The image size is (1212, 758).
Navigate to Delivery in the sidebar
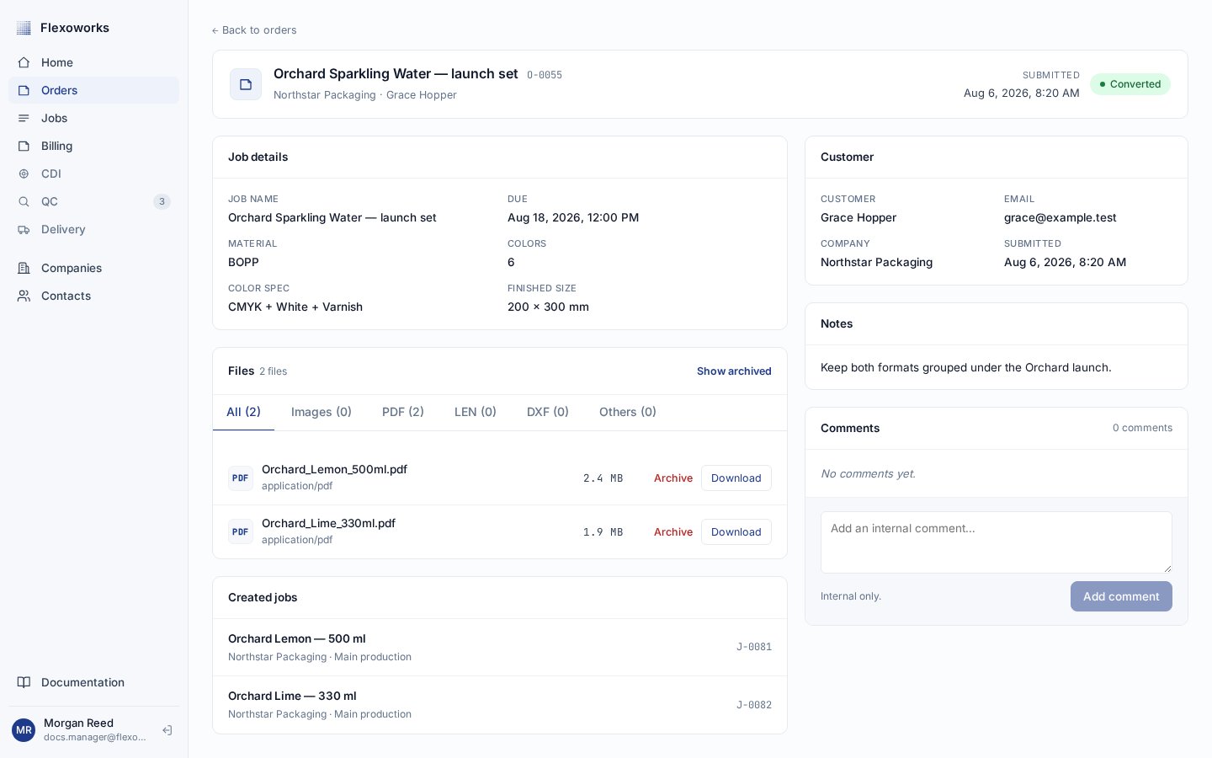(93, 229)
